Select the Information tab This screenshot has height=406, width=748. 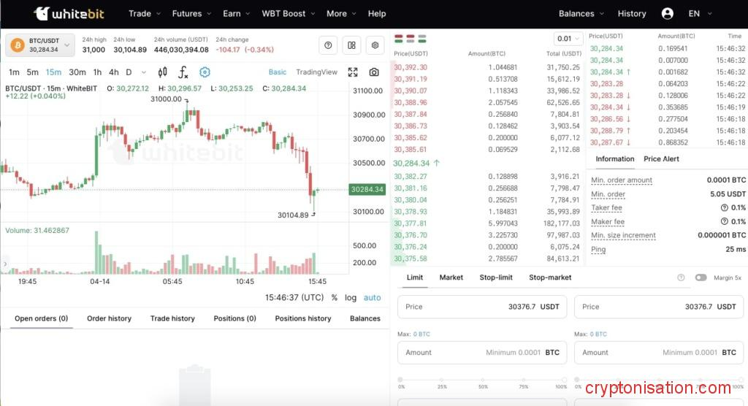tap(615, 159)
